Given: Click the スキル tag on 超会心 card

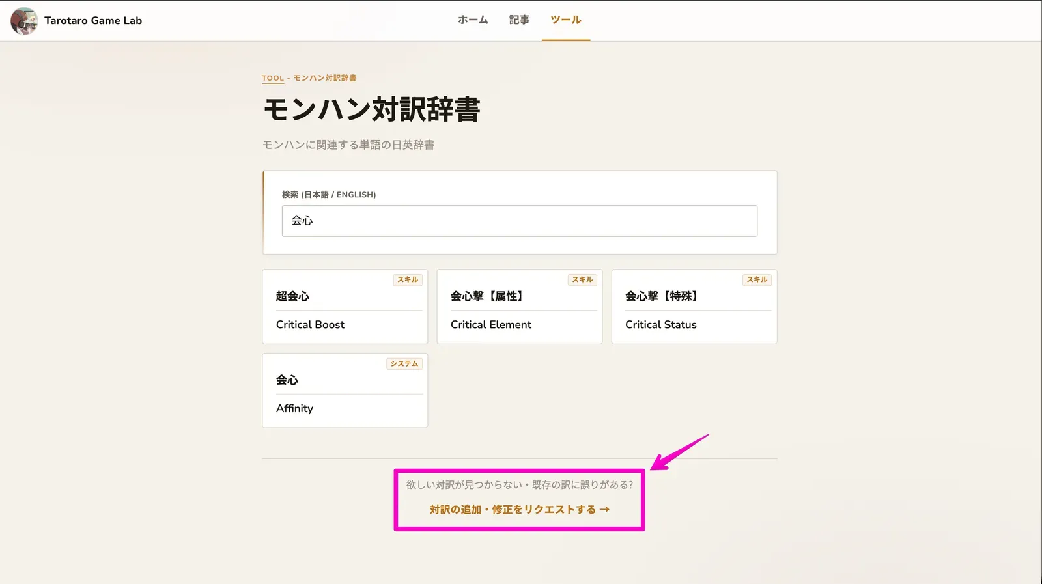Looking at the screenshot, I should click(408, 279).
